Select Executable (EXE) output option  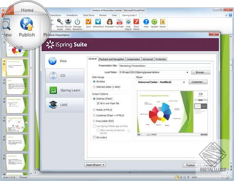click(x=94, y=121)
